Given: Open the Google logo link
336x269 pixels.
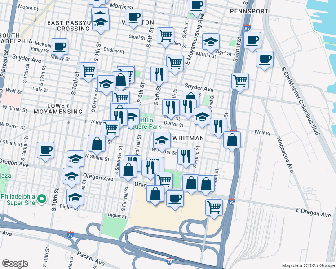Looking at the screenshot, I should pyautogui.click(x=15, y=264).
